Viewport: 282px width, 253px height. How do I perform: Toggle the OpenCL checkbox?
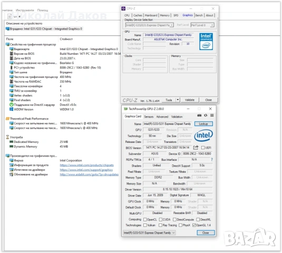145,220
